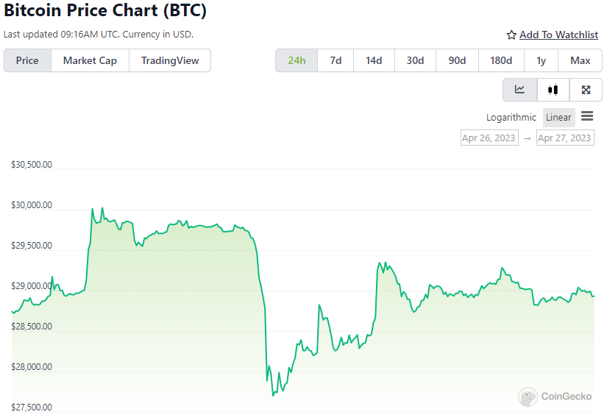Open the Apr 27, 2023 end date picker

565,138
